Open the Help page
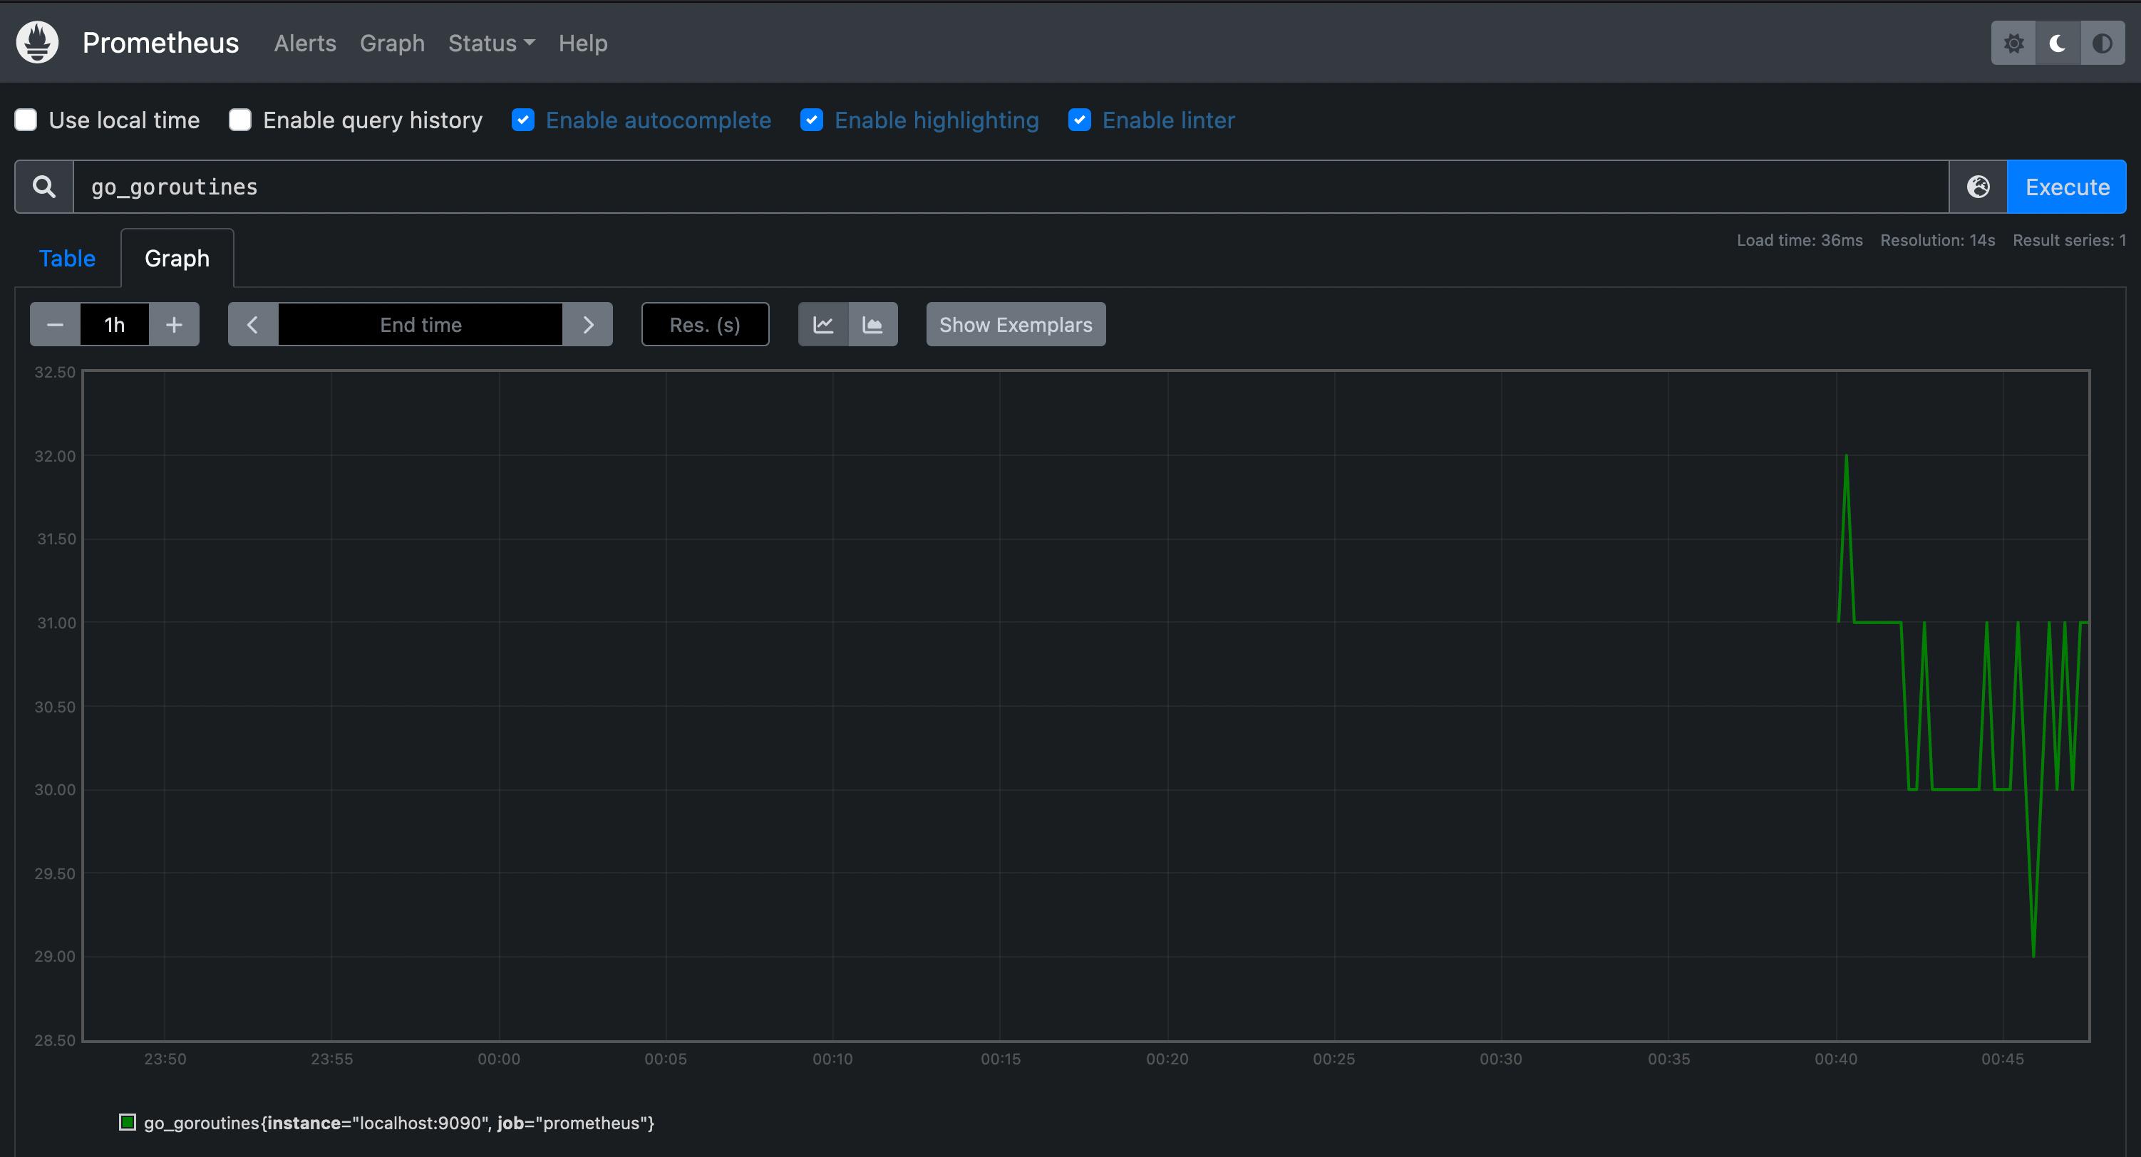 582,43
